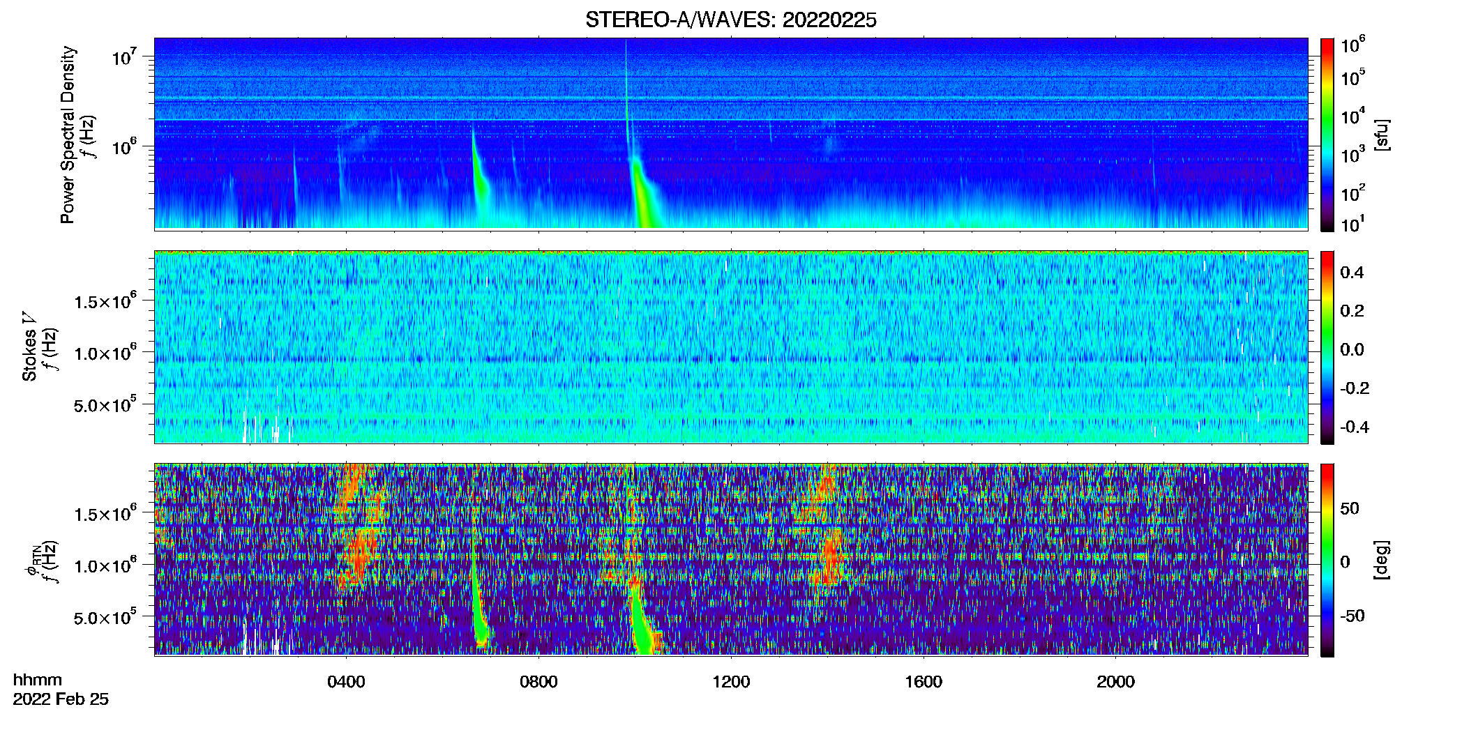The width and height of the screenshot is (1462, 753).
Task: Click the phi RTN degrees colorbar
Action: pos(1327,560)
